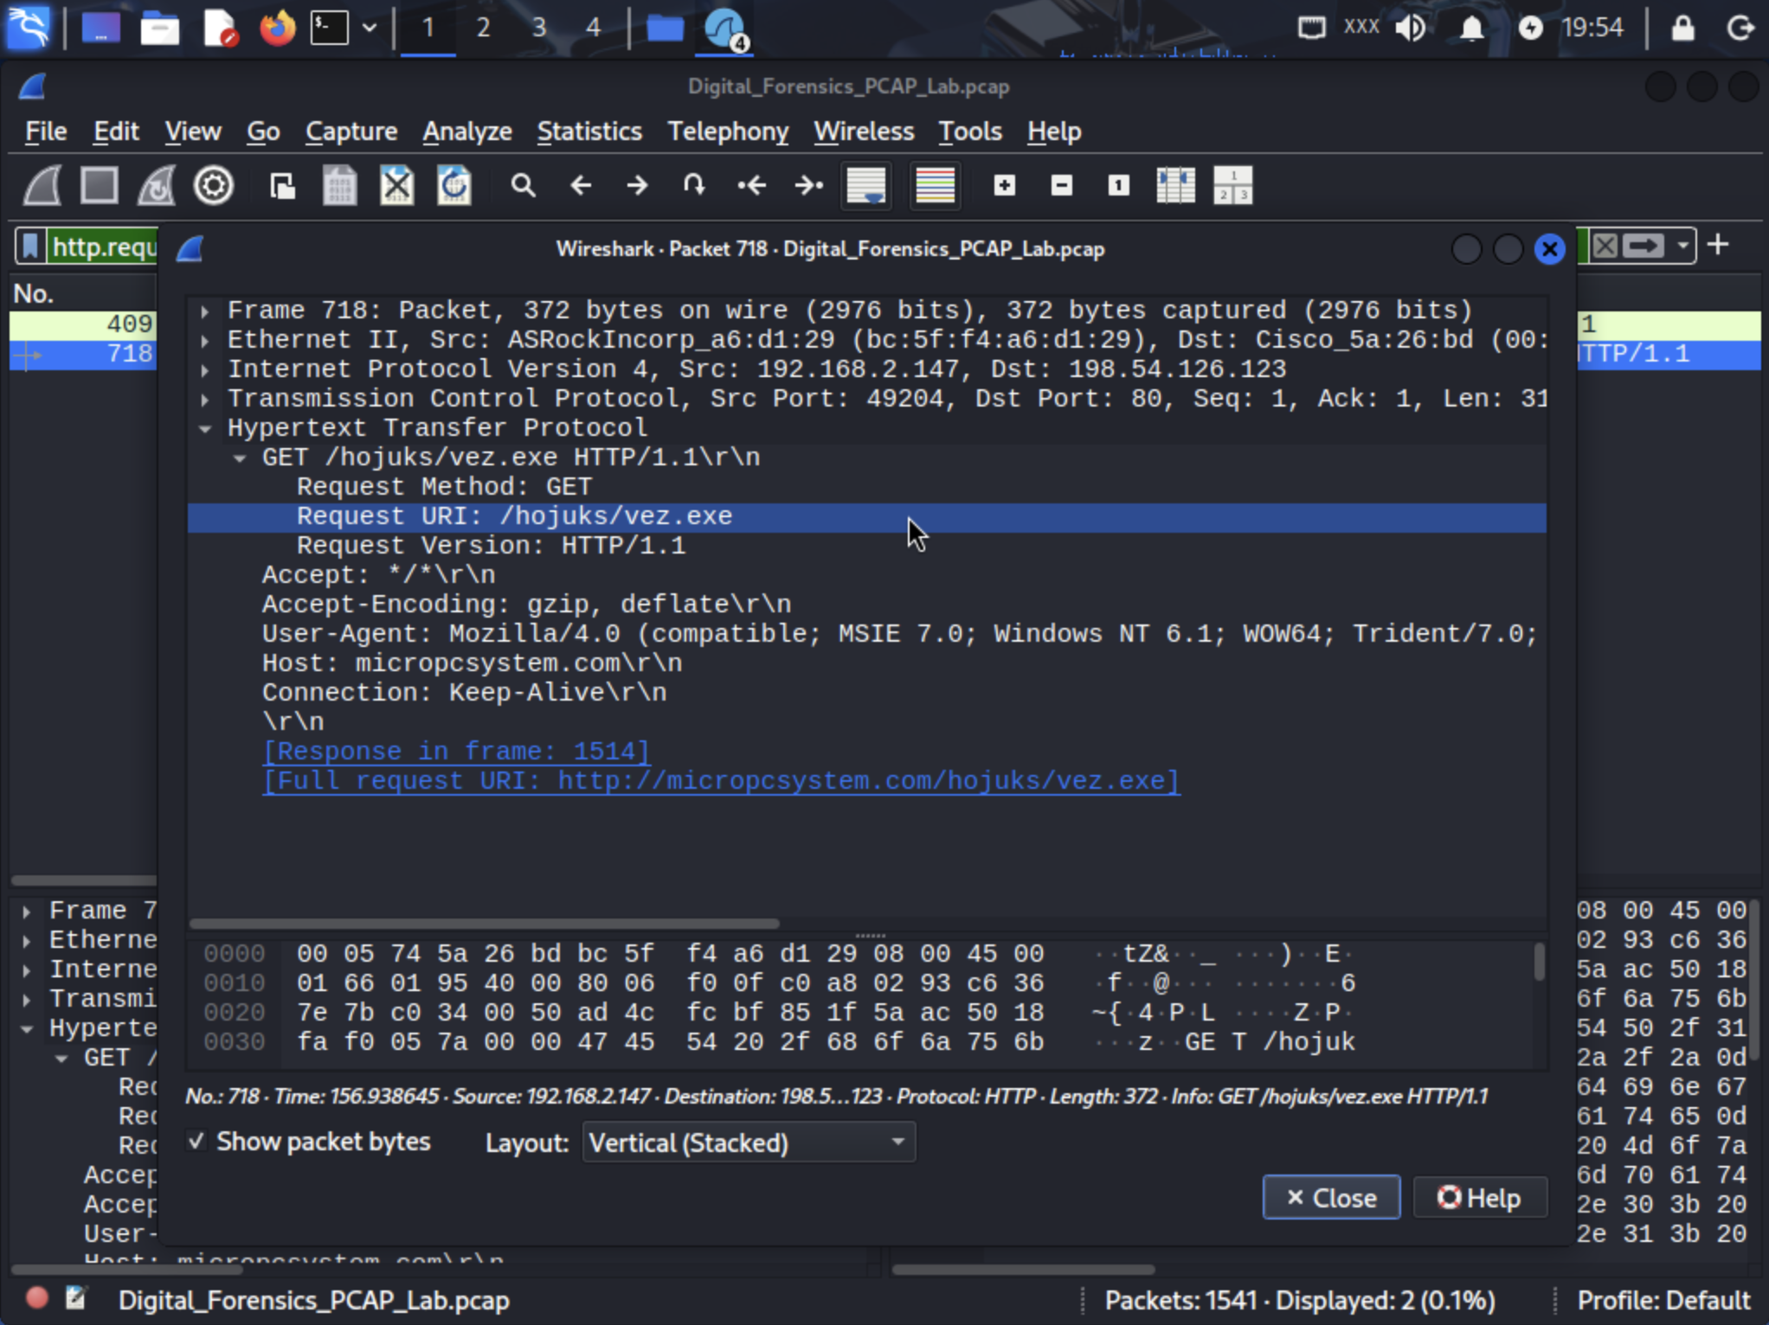Click the packet details horizontal scrollbar
Image resolution: width=1769 pixels, height=1325 pixels.
pyautogui.click(x=485, y=923)
